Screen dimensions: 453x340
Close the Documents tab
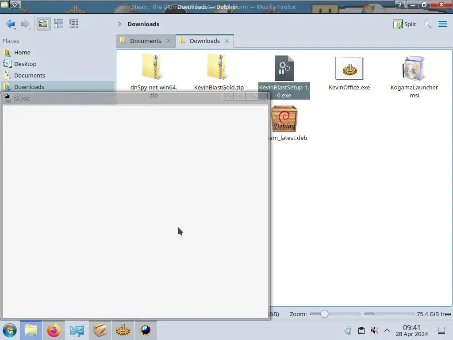click(x=169, y=41)
